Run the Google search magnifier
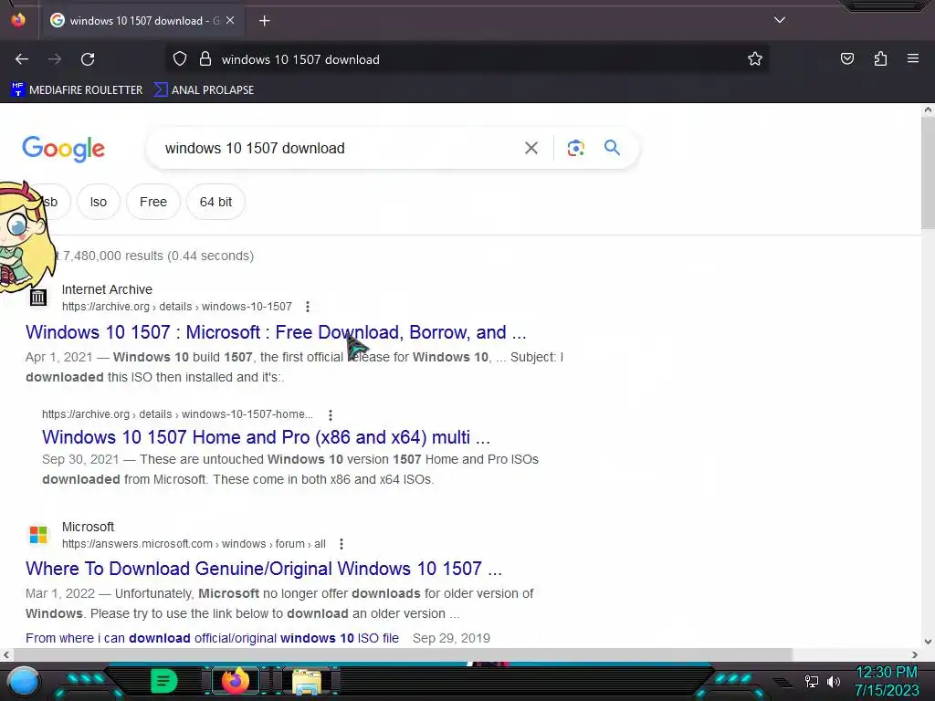 coord(612,148)
